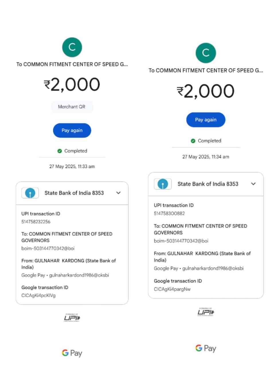Collapse the right State Bank of India 8353 details

pyautogui.click(x=253, y=184)
